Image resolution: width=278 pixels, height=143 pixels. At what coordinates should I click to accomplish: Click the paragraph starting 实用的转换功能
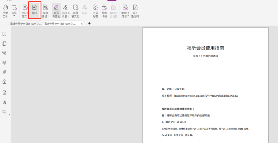[206, 129]
